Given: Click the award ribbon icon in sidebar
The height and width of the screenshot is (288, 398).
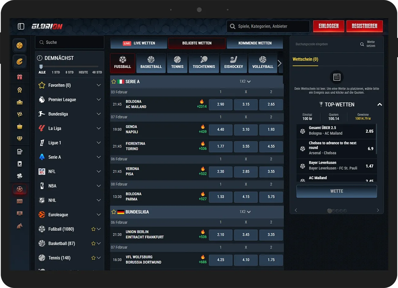Looking at the screenshot, I should point(20,90).
